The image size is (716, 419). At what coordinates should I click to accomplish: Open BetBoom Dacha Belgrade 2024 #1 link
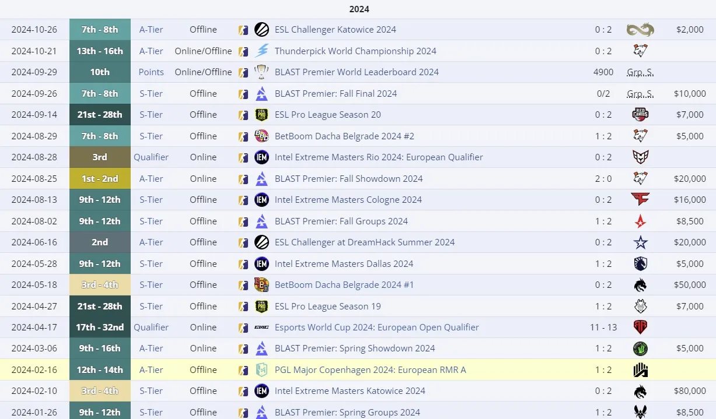click(344, 285)
